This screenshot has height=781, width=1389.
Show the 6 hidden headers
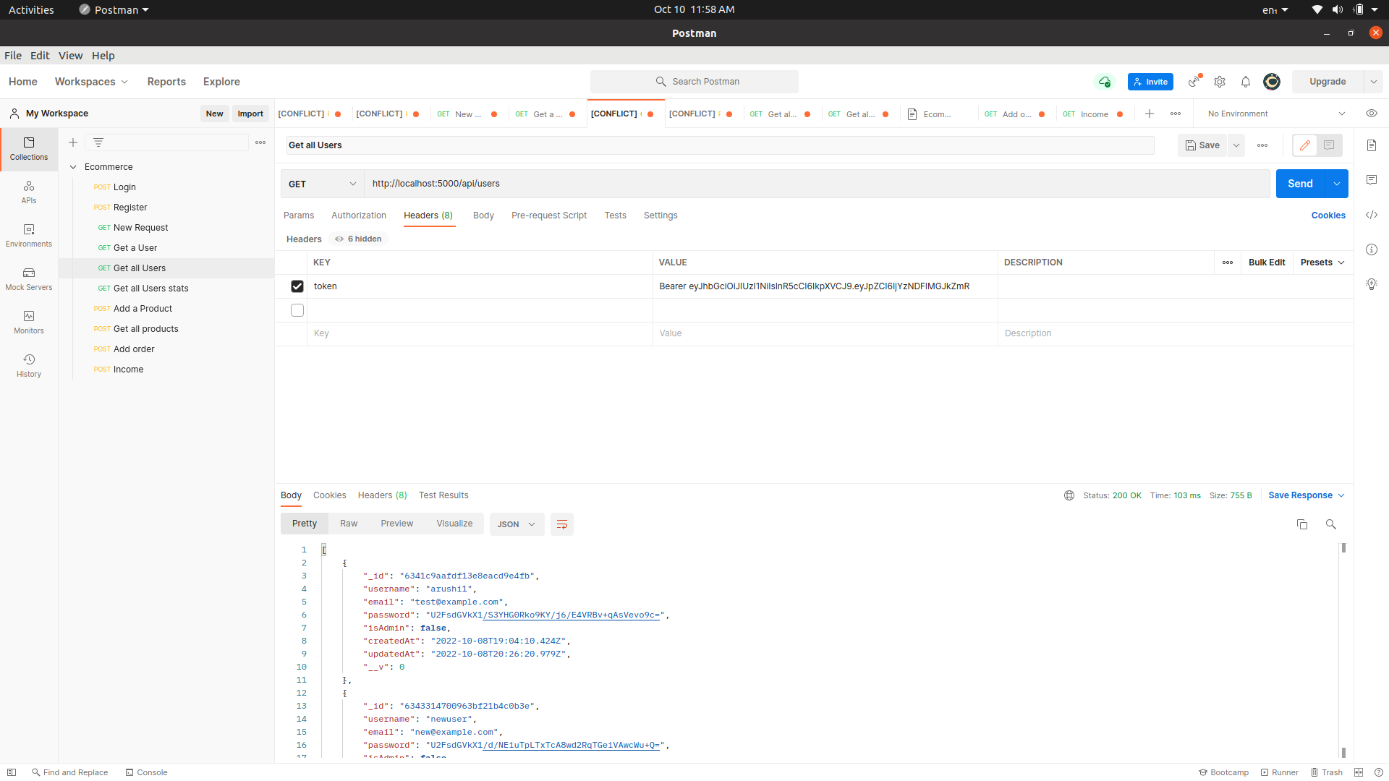pyautogui.click(x=359, y=239)
